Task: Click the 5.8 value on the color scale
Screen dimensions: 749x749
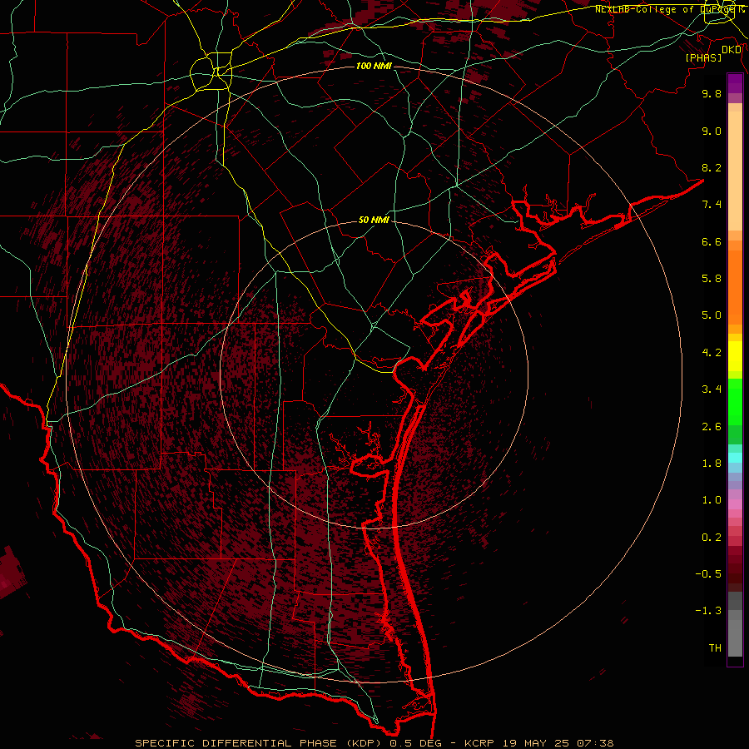Action: (x=712, y=279)
